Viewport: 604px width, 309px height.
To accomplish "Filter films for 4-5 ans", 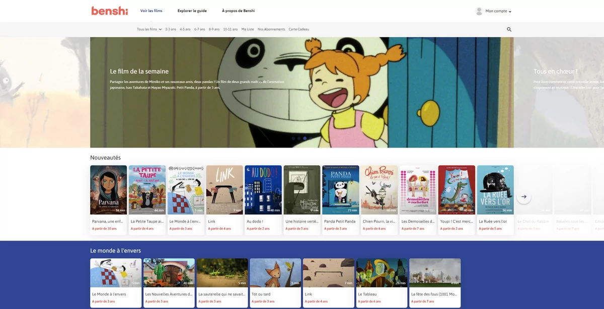I will pos(185,29).
